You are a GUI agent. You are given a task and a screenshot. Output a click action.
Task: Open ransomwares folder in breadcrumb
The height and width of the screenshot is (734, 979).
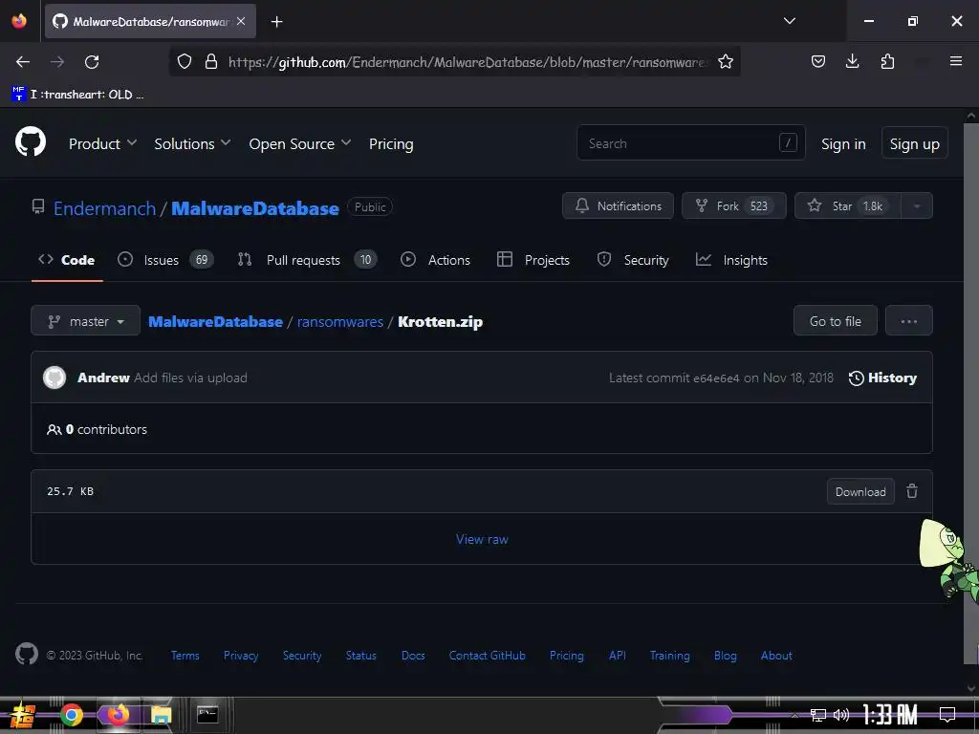click(339, 321)
